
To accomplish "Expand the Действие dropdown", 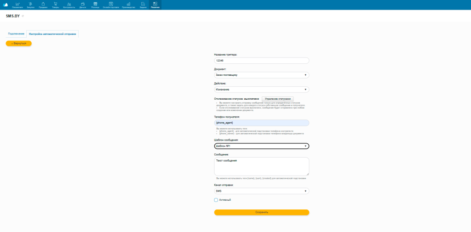I will 261,90.
